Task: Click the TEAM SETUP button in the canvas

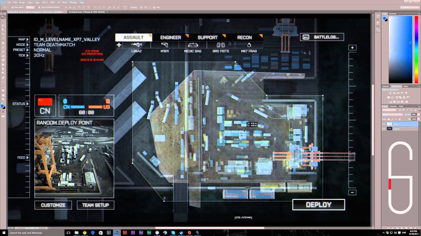Action: pyautogui.click(x=95, y=205)
